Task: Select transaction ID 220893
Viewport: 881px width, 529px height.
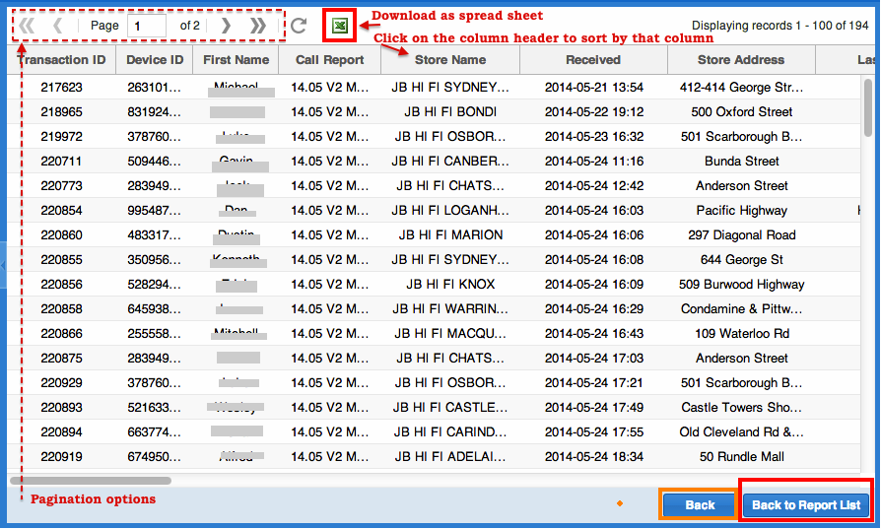Action: point(61,408)
